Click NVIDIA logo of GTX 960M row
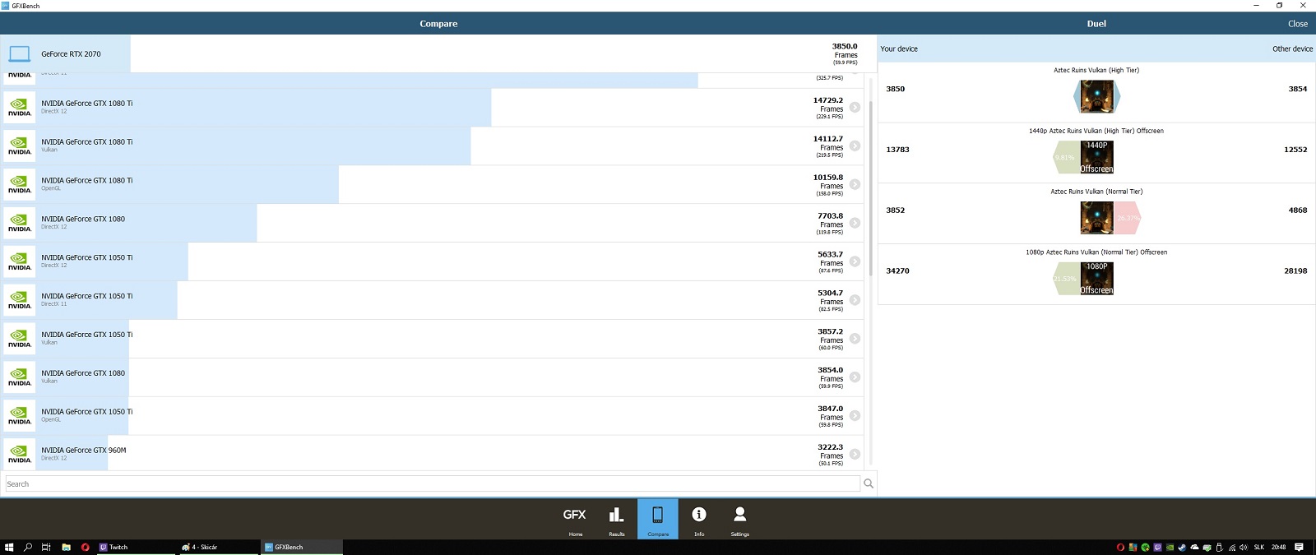This screenshot has width=1316, height=555. [x=19, y=454]
